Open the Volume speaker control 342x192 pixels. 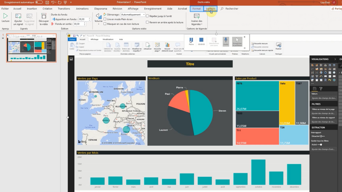pyautogui.click(x=98, y=16)
